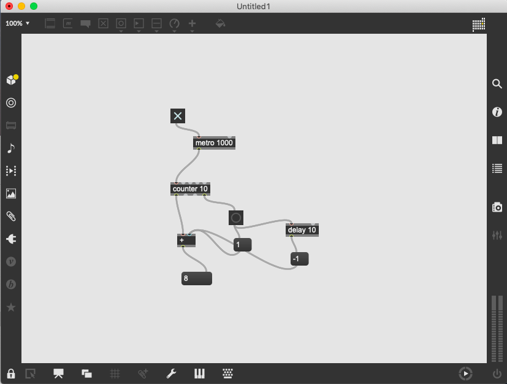Toggle the patcher lock icon
Screen dimensions: 507x384
[x=11, y=374]
